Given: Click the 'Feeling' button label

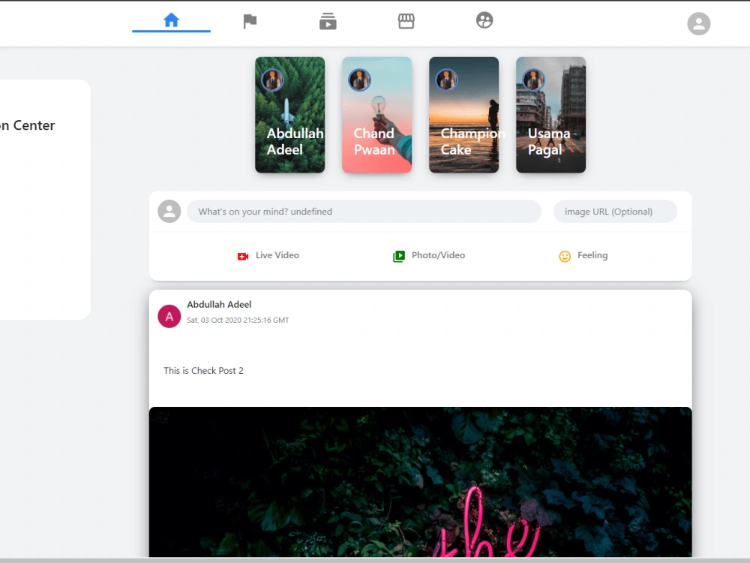Looking at the screenshot, I should 591,255.
